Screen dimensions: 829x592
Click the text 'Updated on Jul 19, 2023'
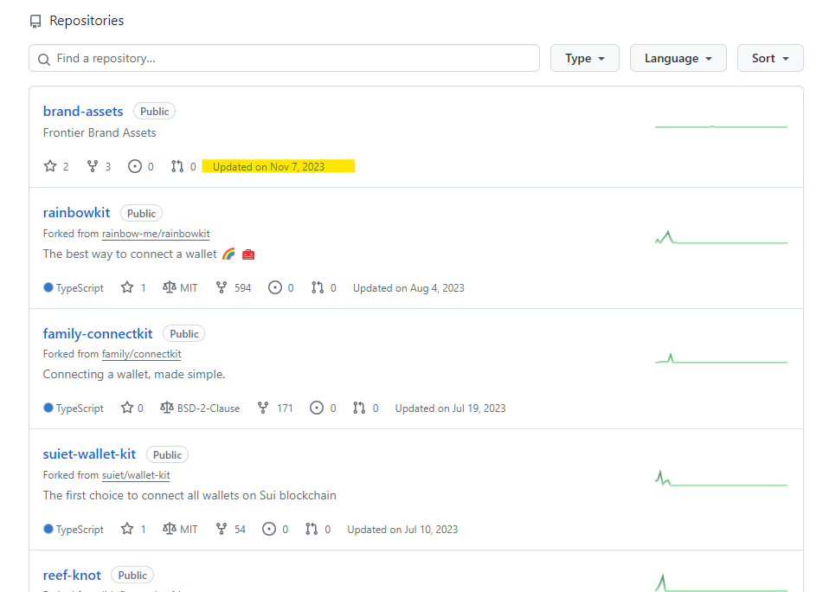tap(451, 409)
